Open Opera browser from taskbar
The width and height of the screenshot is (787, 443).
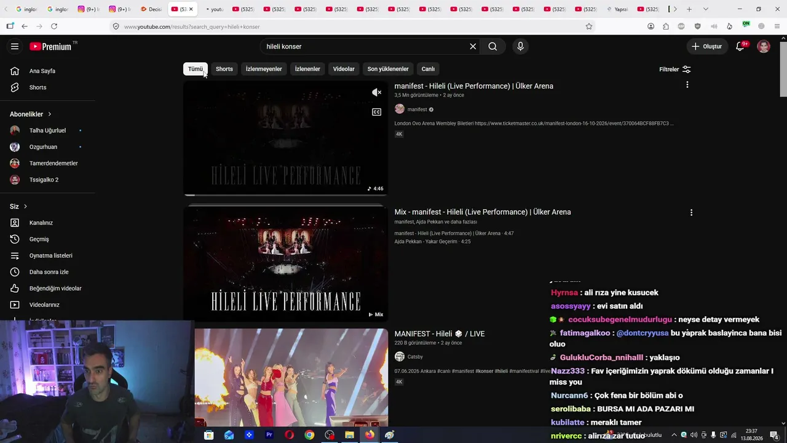[289, 435]
